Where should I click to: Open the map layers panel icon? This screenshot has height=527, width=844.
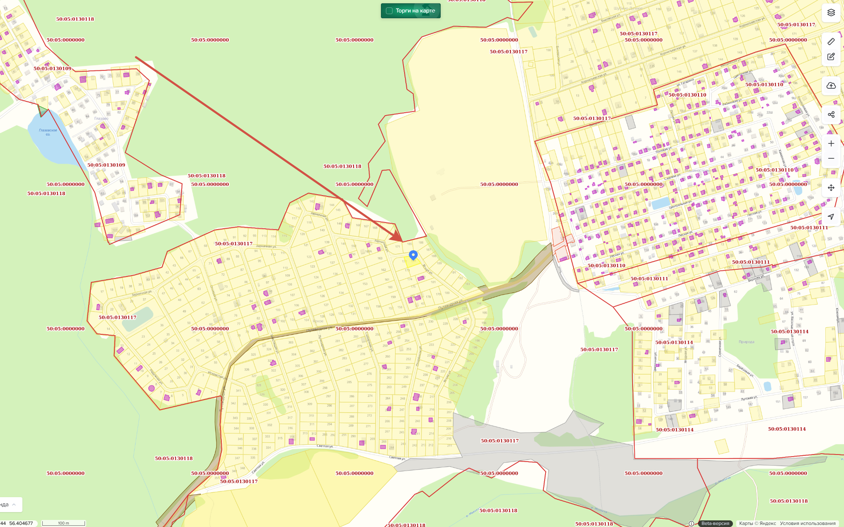click(831, 12)
